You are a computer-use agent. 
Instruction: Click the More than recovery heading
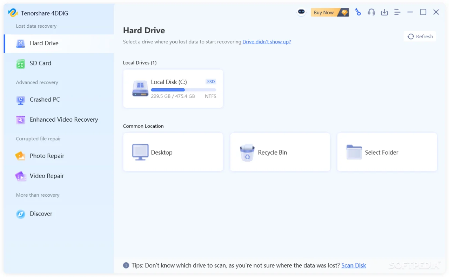tap(38, 195)
